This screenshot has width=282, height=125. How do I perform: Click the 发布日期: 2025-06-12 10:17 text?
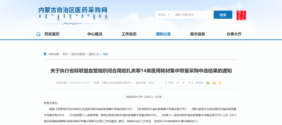(73, 83)
